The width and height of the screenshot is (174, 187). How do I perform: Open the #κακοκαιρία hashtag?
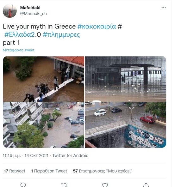point(97,26)
